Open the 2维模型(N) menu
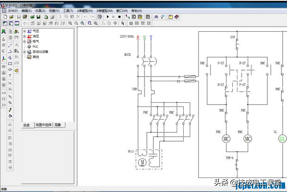Viewport: 287px width, 192px height. click(85, 11)
